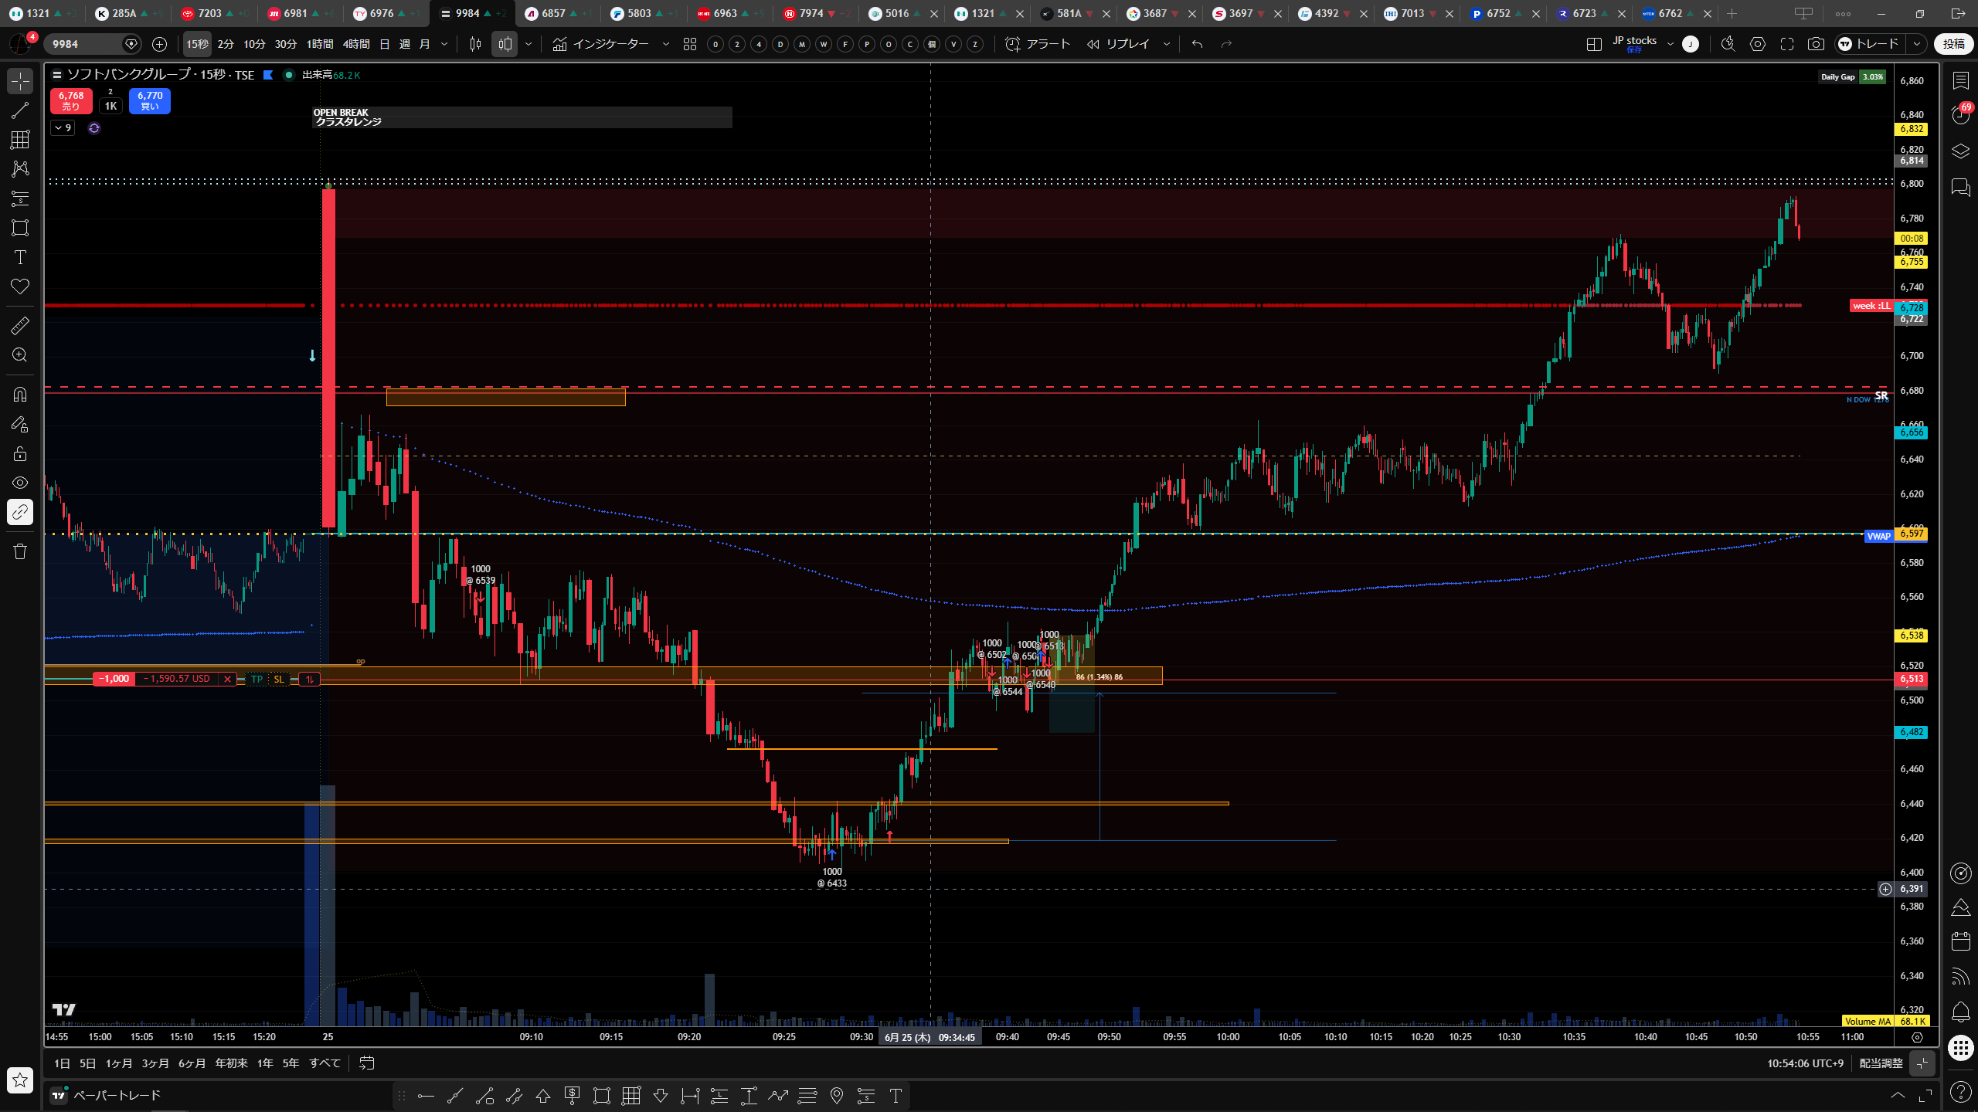
Task: Select the text tool in left toolbar
Action: 20,257
